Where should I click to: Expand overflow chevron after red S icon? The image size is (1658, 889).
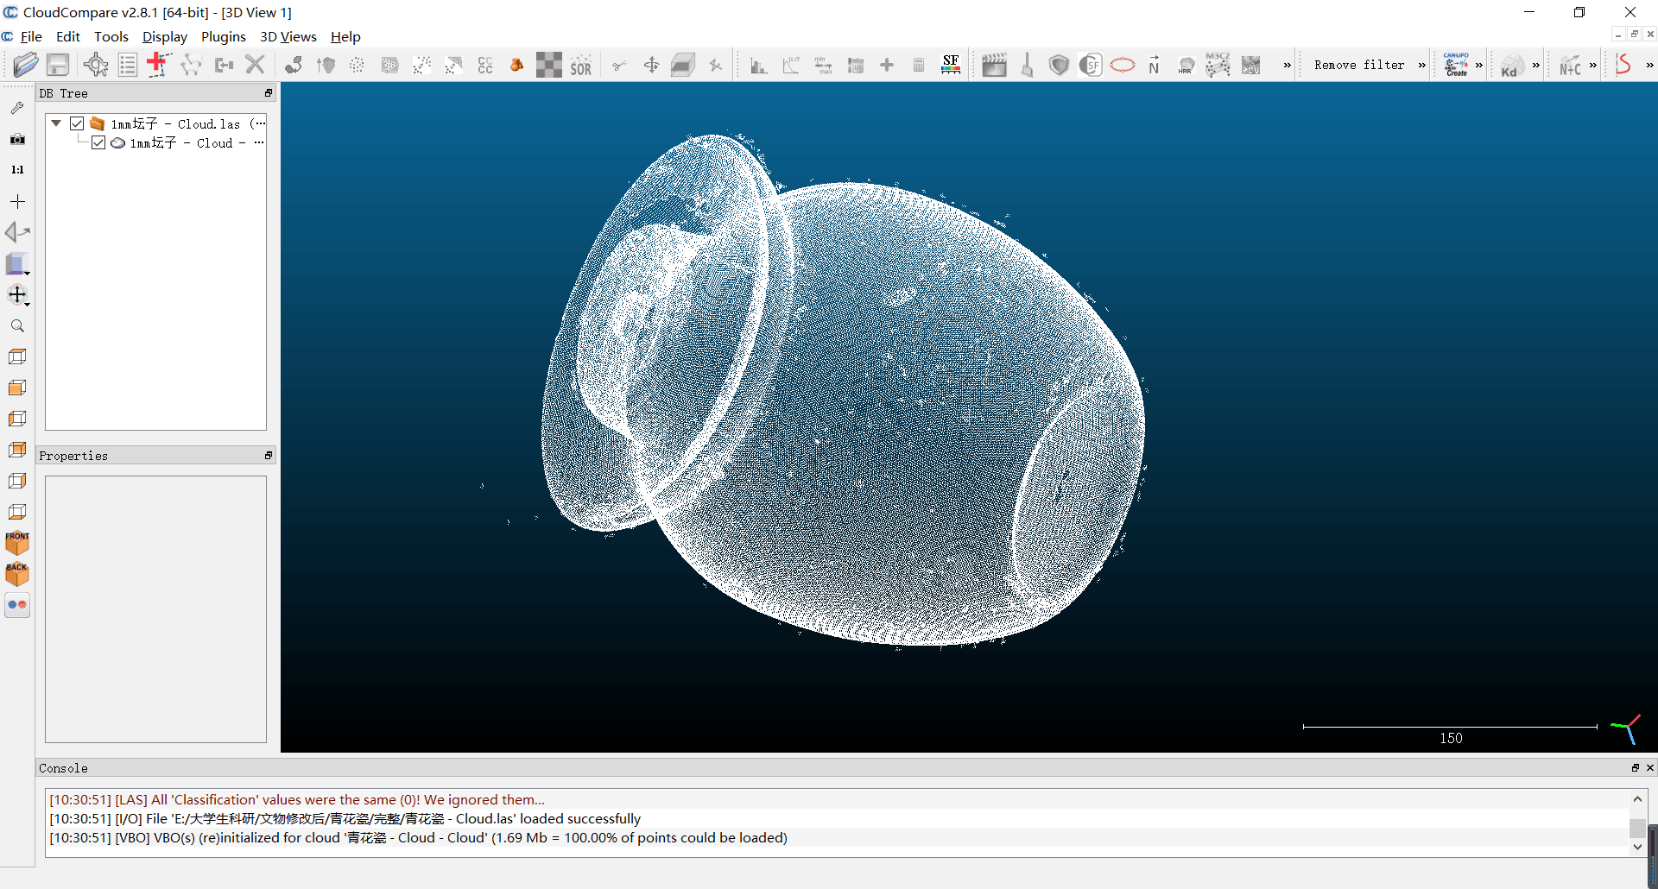1649,65
